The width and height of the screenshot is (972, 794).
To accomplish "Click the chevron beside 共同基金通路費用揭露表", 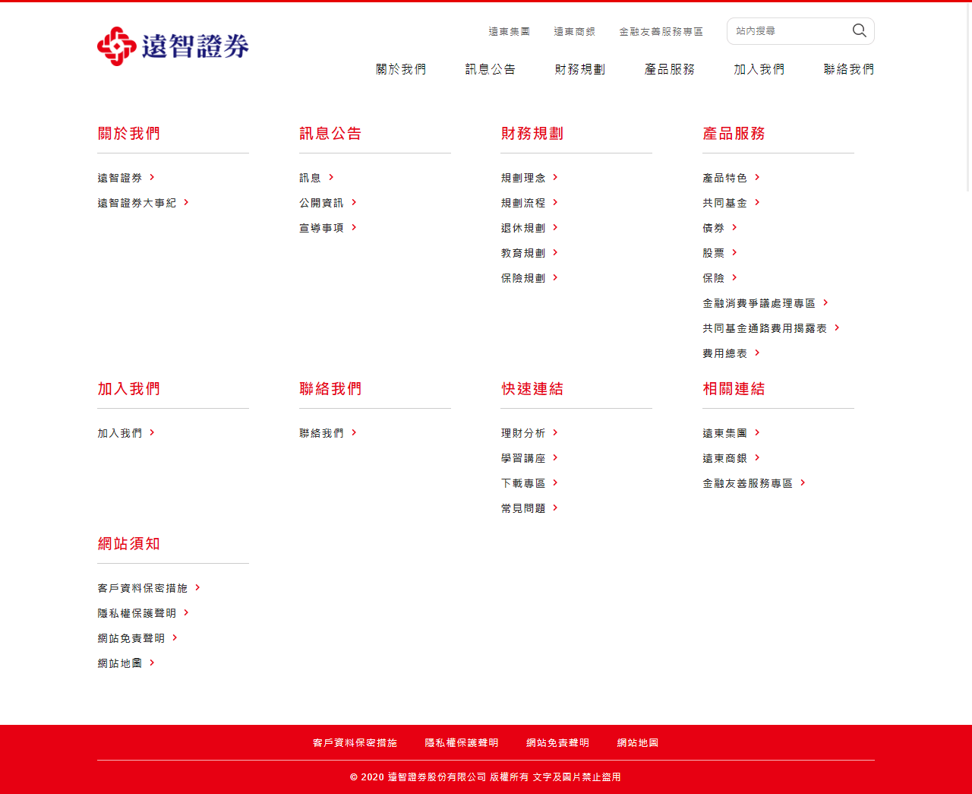I will (x=837, y=327).
